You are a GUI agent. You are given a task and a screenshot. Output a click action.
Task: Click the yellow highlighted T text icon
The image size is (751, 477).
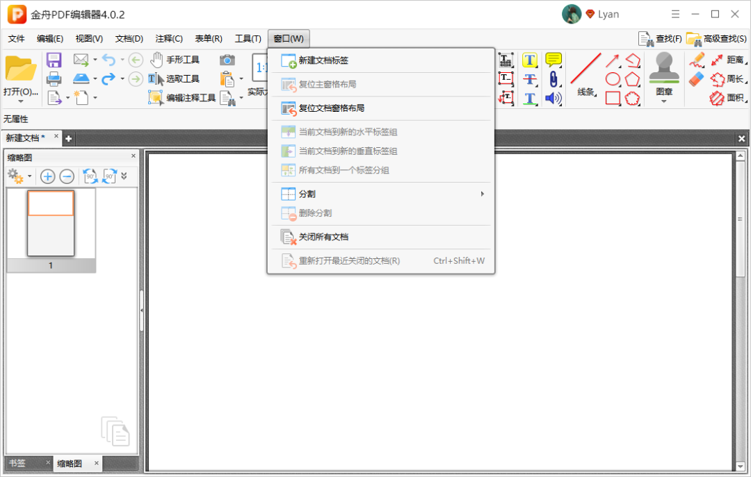[530, 60]
